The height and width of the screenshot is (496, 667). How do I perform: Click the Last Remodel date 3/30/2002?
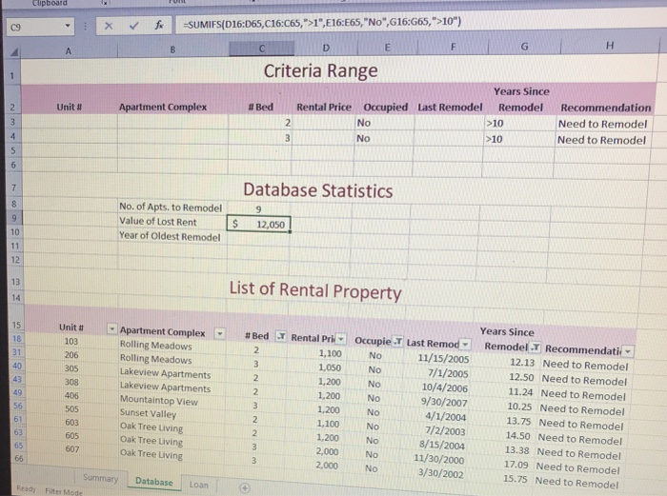440,474
